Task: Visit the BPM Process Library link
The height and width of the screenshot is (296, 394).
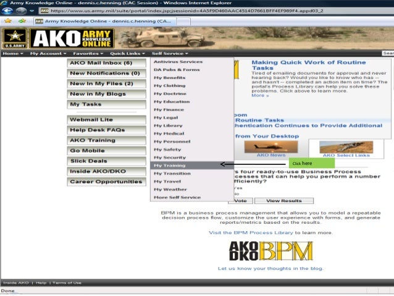Action: (251, 232)
